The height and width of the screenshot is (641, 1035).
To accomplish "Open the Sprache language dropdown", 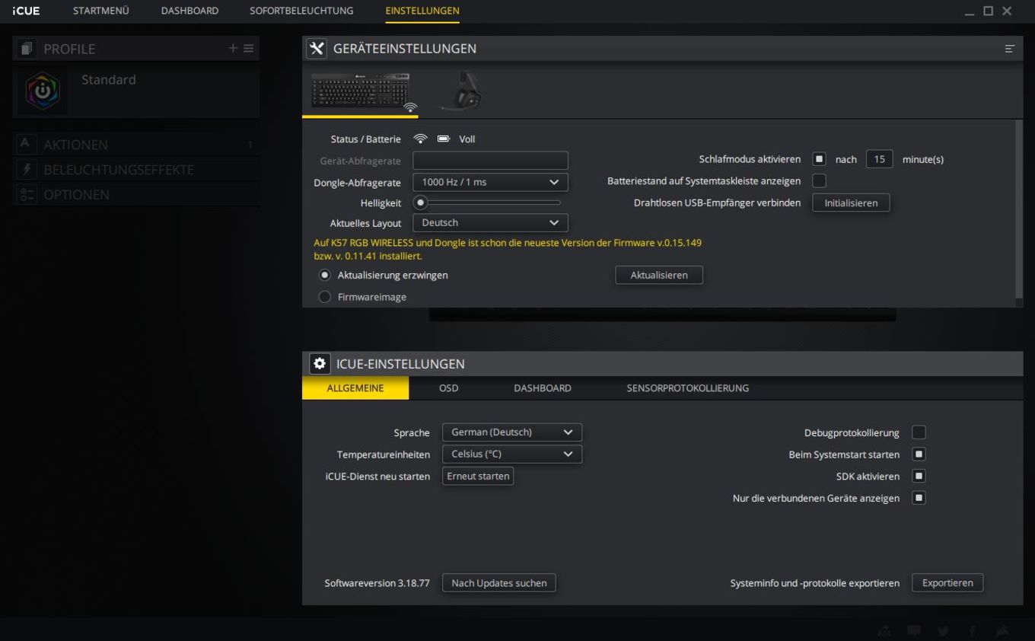I will (x=512, y=432).
